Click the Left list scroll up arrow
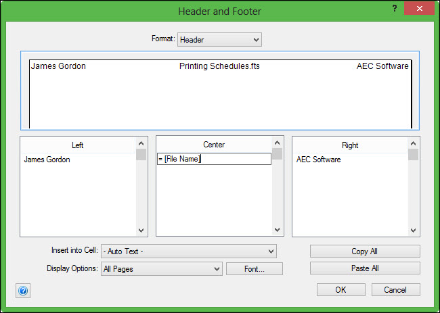Screen dimensions: 440x313 point(141,144)
